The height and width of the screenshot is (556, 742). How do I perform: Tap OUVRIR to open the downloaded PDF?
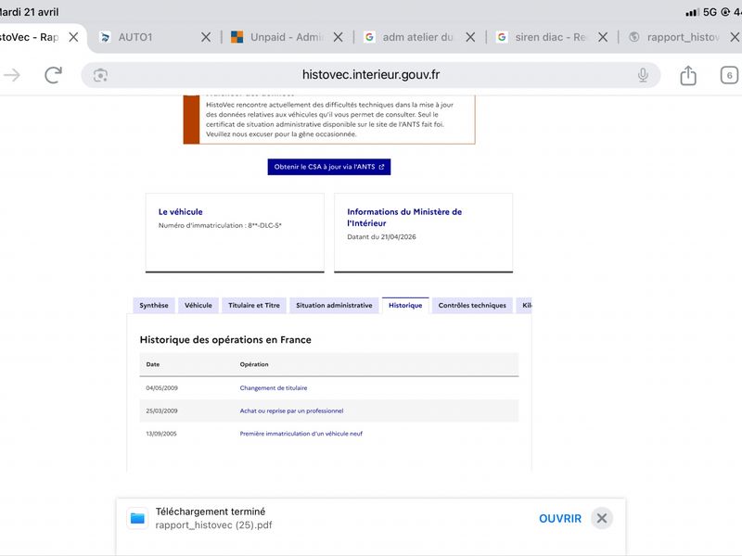[560, 519]
